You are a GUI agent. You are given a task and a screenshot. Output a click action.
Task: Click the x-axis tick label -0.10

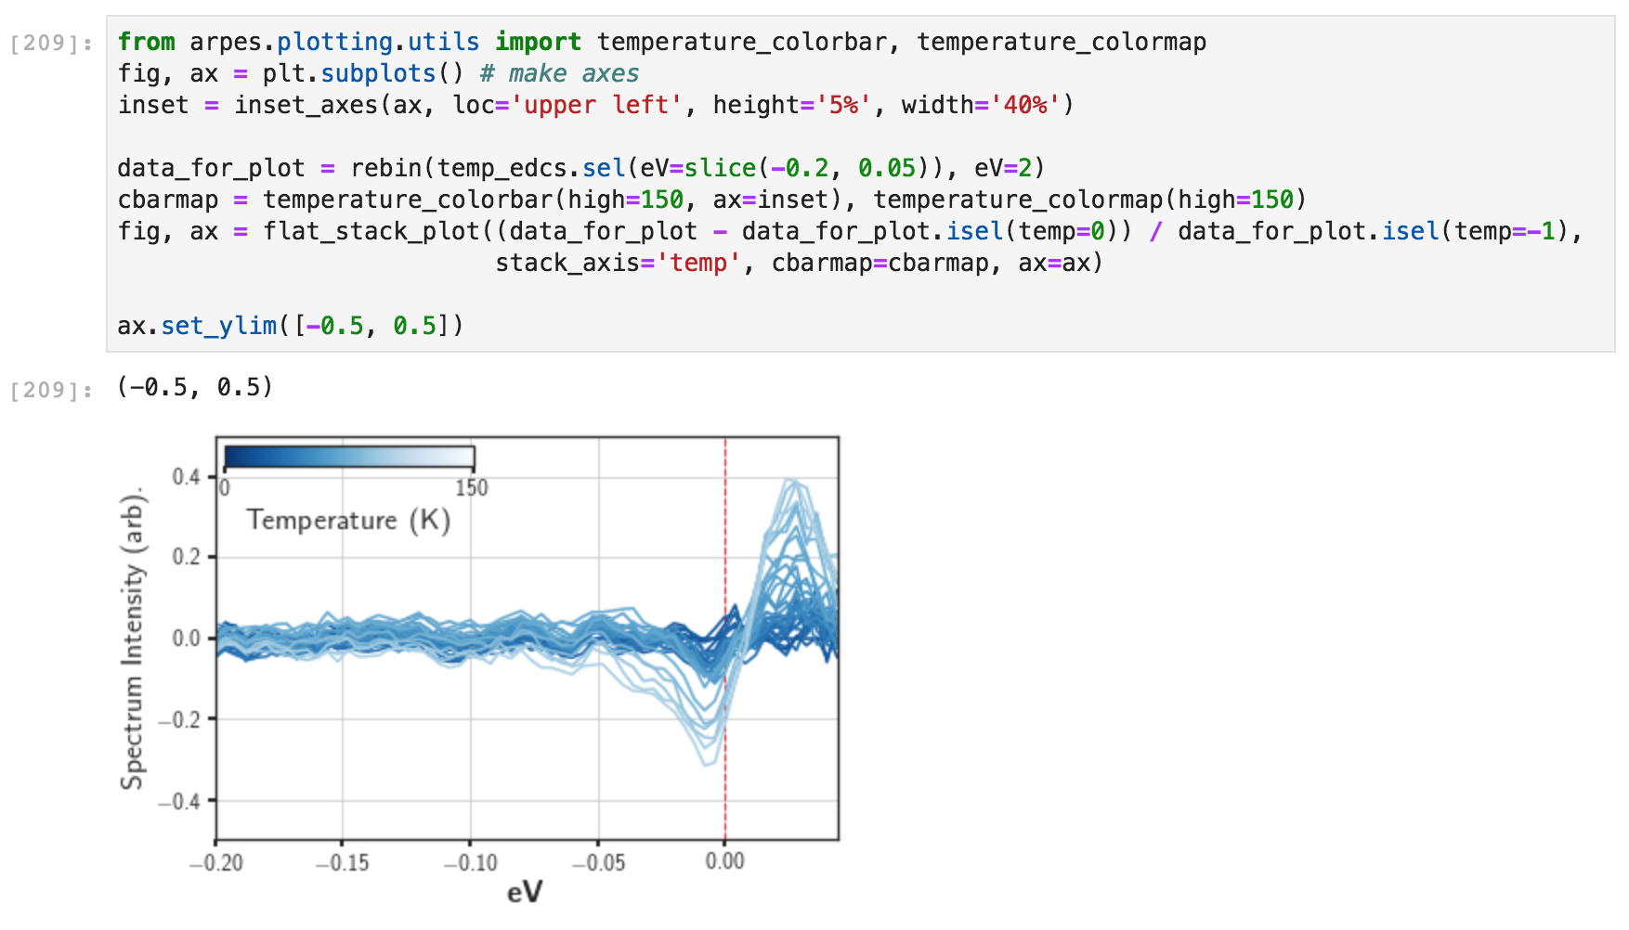click(x=470, y=863)
